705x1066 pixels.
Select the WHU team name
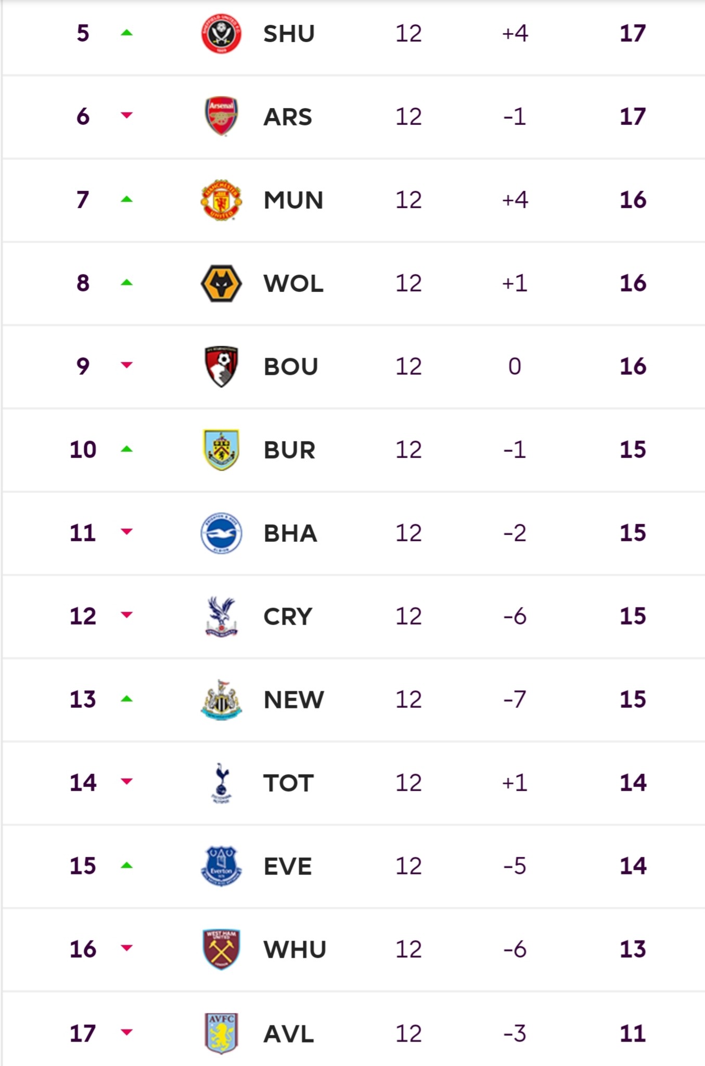[295, 950]
